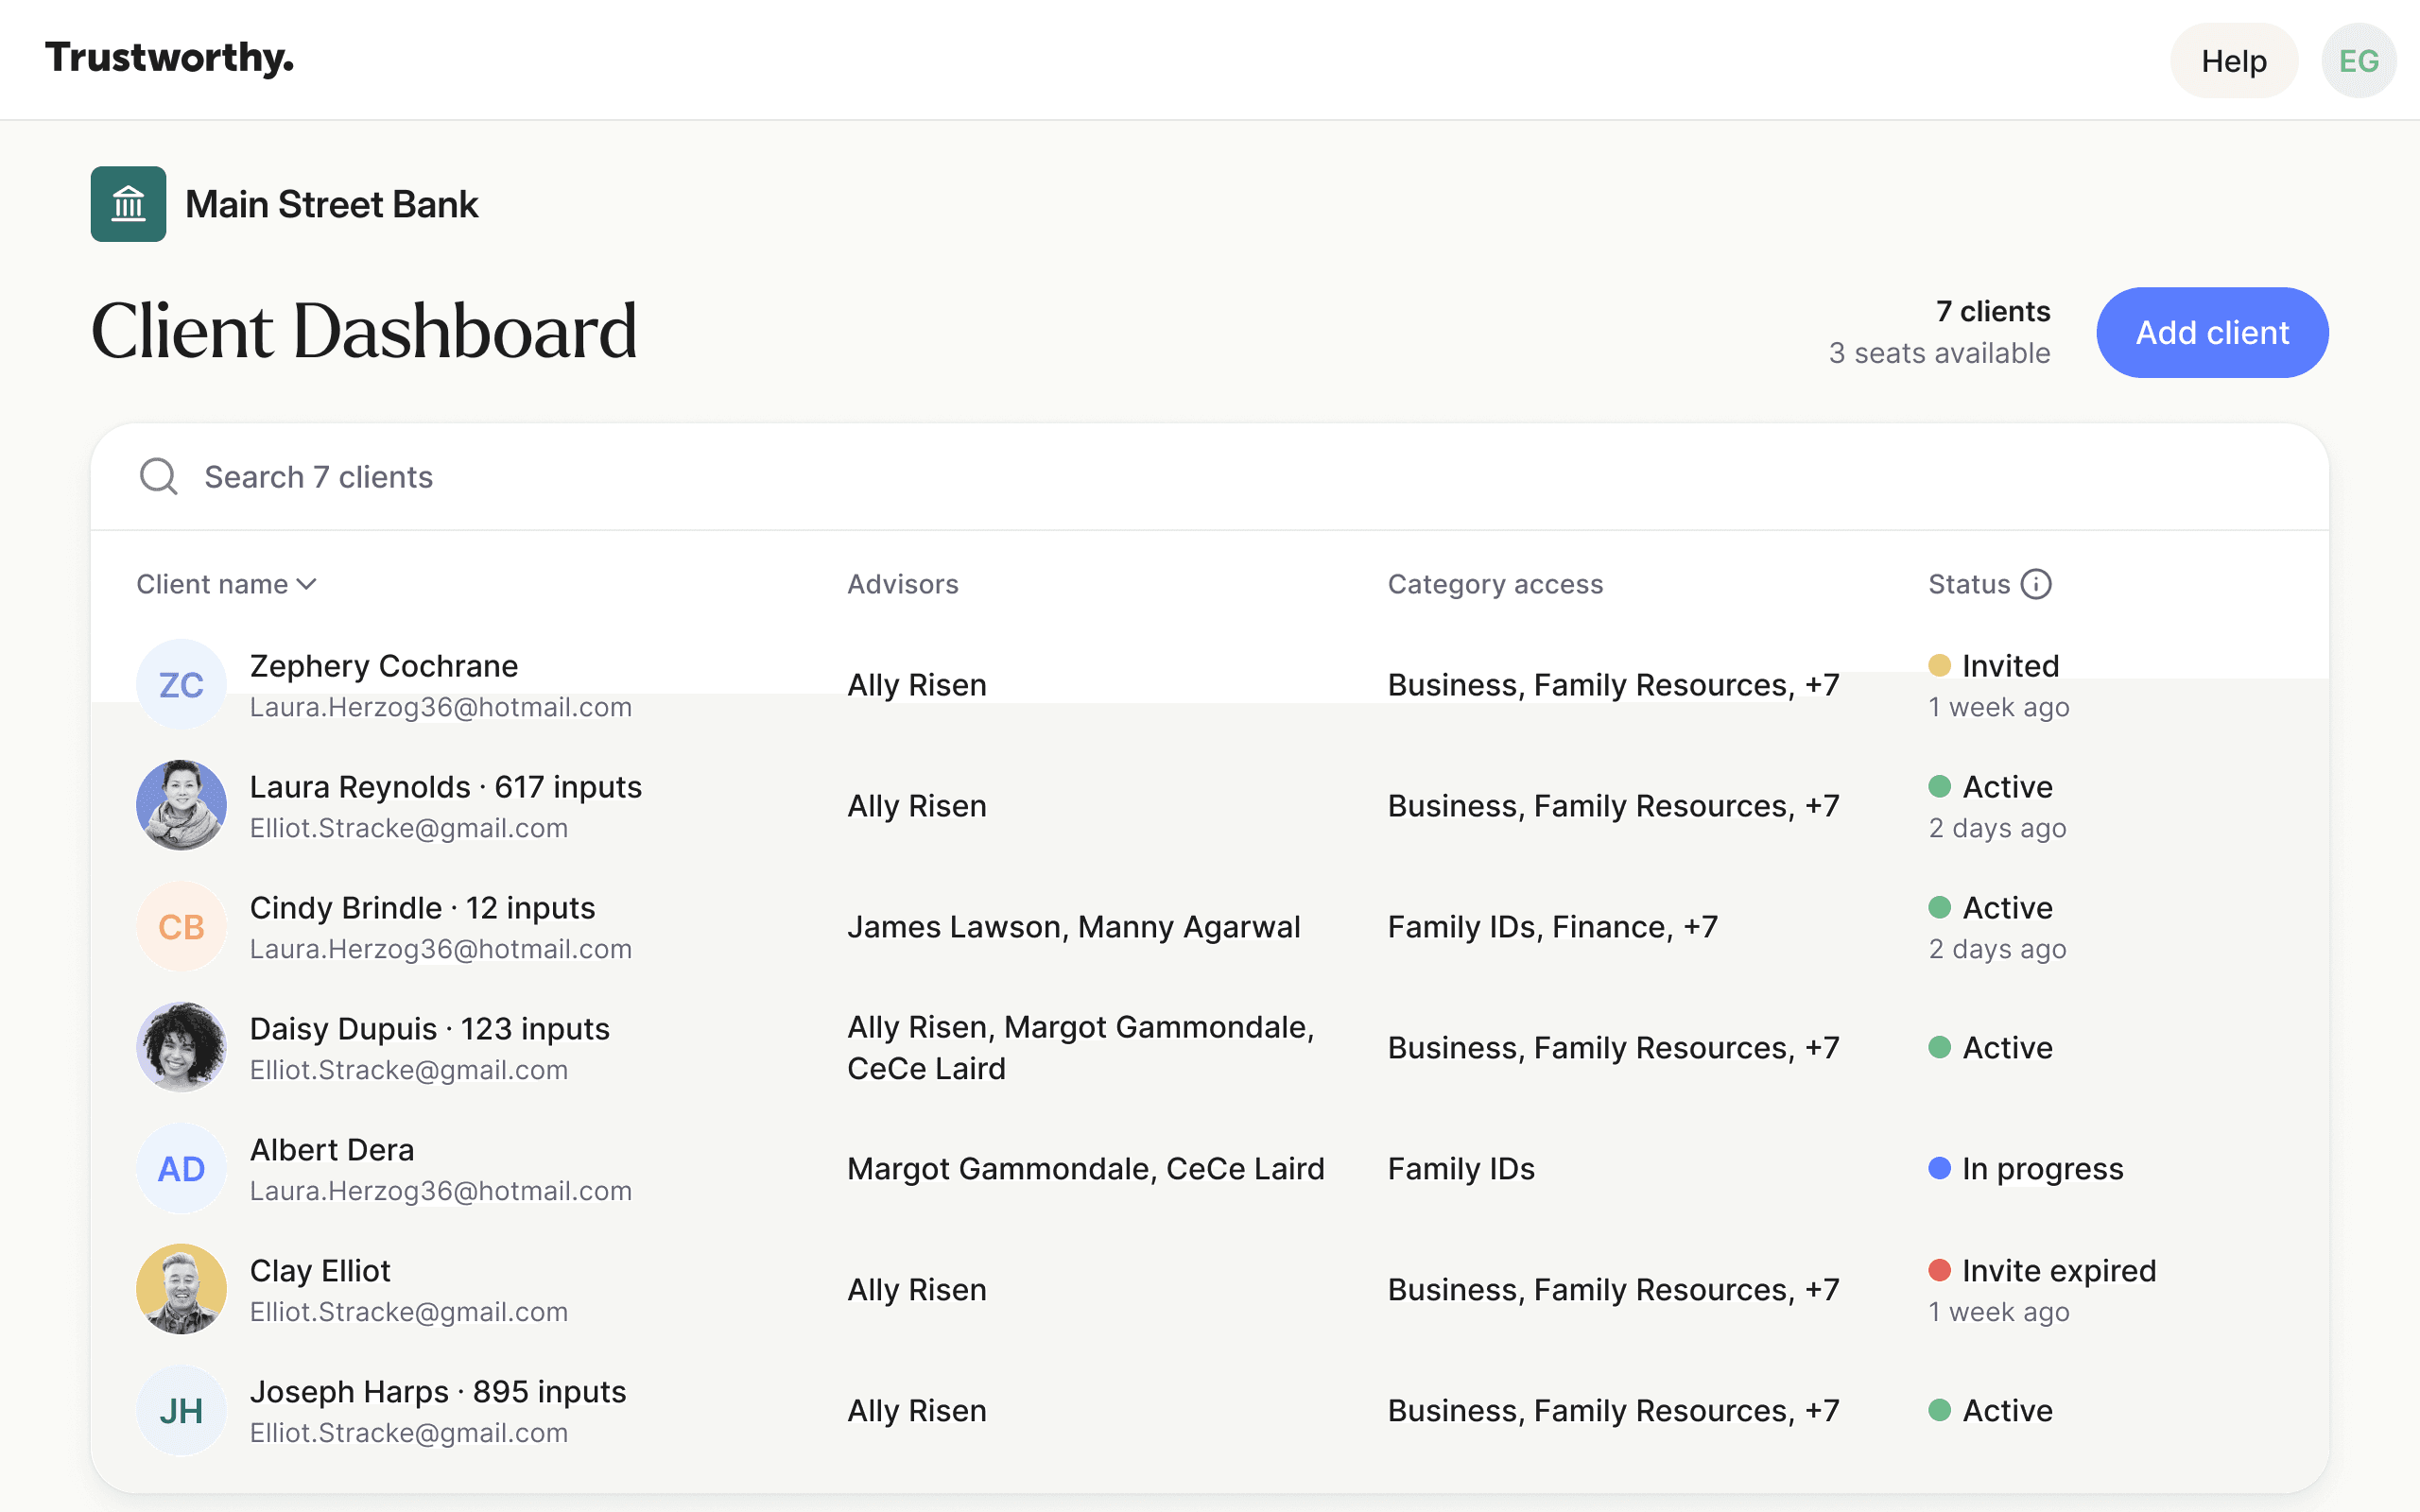
Task: Click the JH avatar for Joseph Harps
Action: (181, 1411)
